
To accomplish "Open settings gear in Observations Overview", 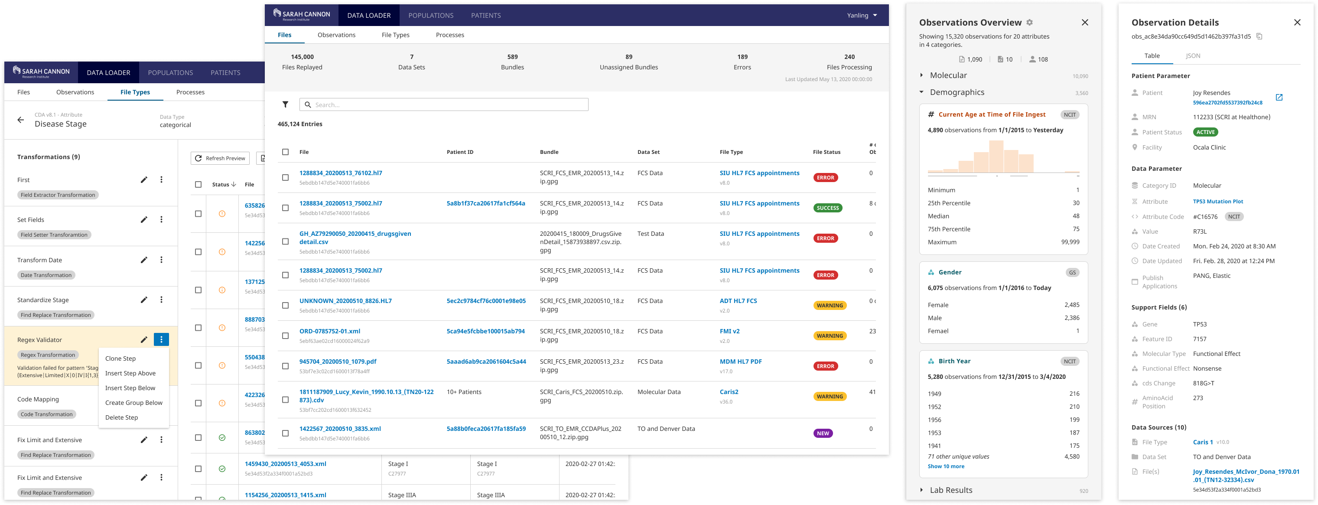I will (1029, 23).
